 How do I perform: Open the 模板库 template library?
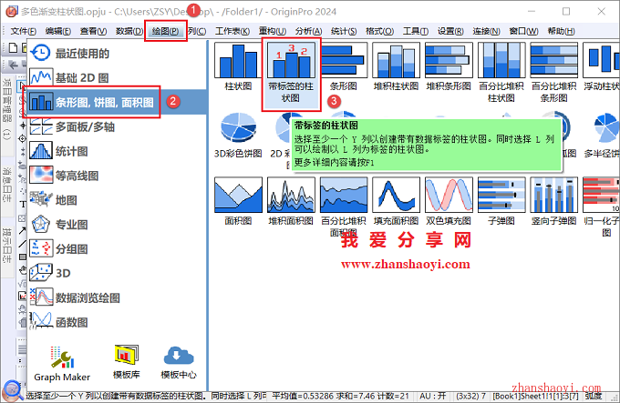127,362
